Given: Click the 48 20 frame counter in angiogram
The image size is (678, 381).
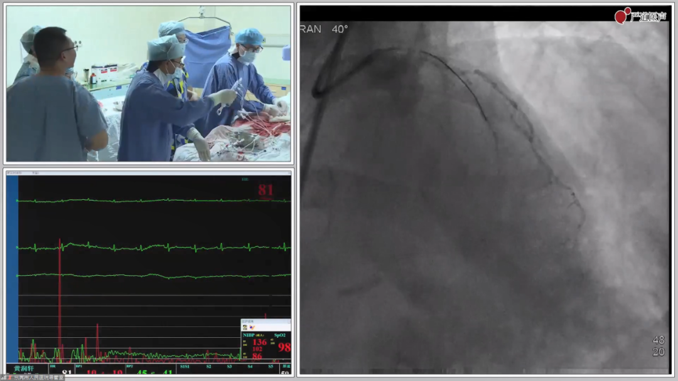Looking at the screenshot, I should (658, 346).
